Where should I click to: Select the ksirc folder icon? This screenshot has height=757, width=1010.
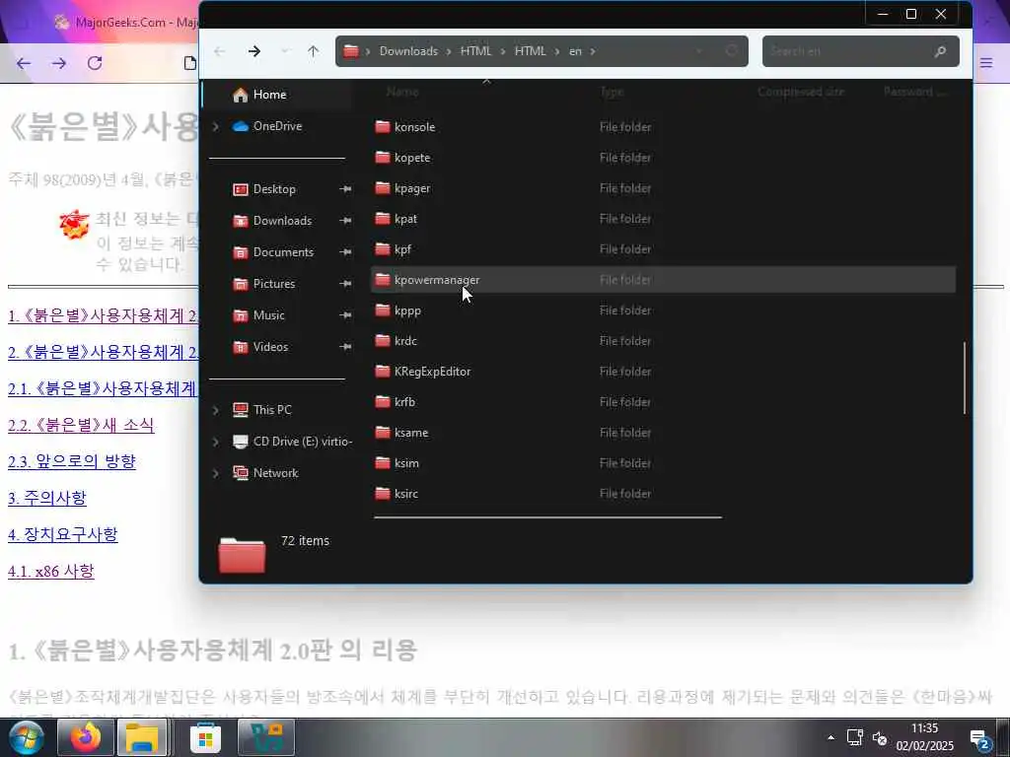383,494
